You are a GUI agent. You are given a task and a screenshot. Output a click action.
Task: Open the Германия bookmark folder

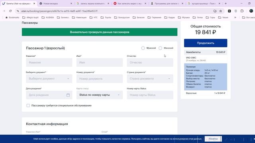[154, 17]
